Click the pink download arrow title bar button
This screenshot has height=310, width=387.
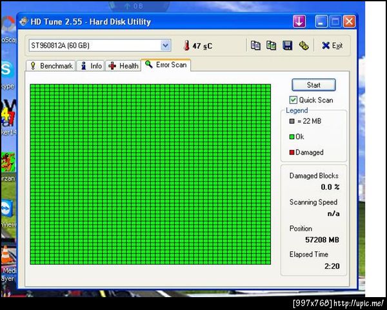299,21
